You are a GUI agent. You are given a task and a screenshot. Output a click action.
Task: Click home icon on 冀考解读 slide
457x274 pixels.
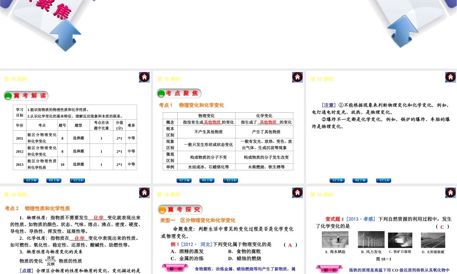[144, 77]
